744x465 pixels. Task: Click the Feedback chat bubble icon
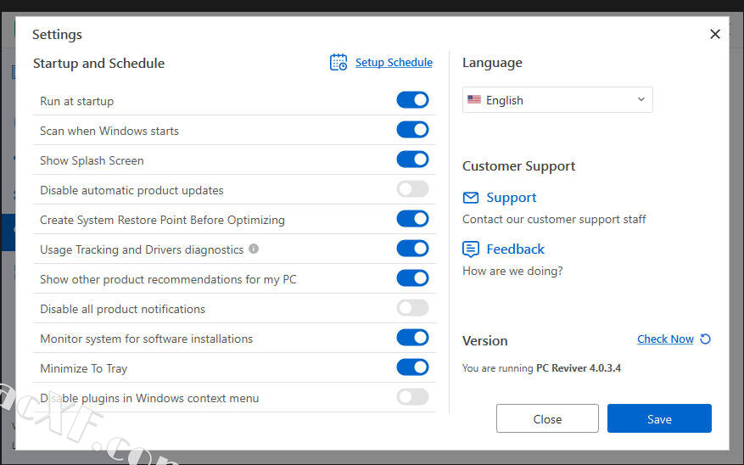pos(471,249)
